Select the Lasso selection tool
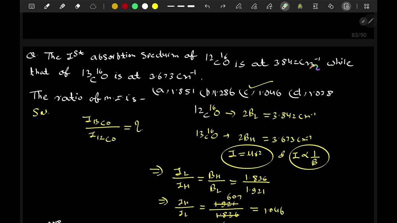397x223 pixels. coord(93,6)
